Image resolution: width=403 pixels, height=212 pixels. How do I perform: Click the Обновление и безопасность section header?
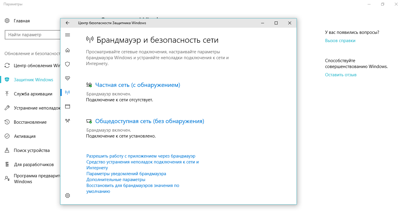pos(32,54)
